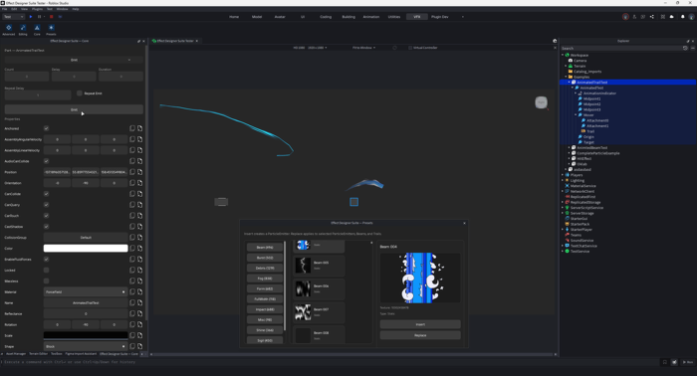Click the ServerStorage icon in Explorer
697x376 pixels.
point(568,213)
